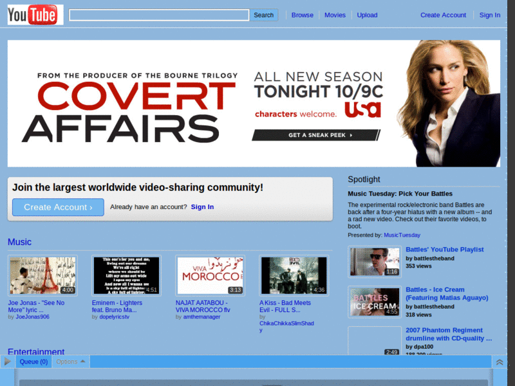Click the Search button
515x386 pixels.
coord(263,15)
